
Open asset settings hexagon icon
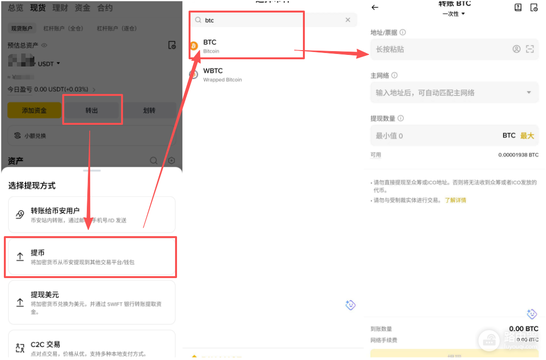(x=171, y=160)
